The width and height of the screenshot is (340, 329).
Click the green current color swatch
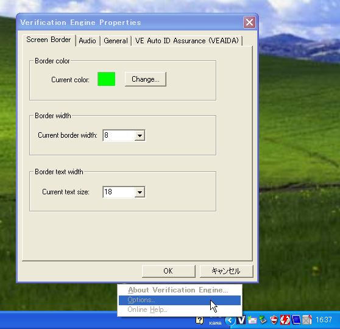point(106,79)
